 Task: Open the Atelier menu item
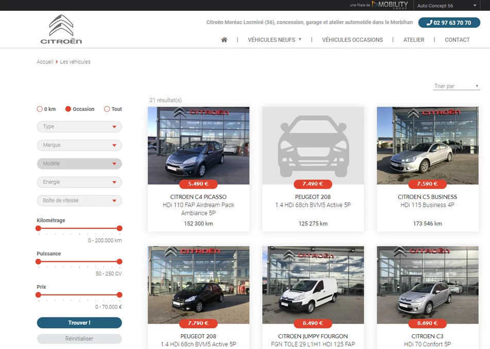point(414,40)
